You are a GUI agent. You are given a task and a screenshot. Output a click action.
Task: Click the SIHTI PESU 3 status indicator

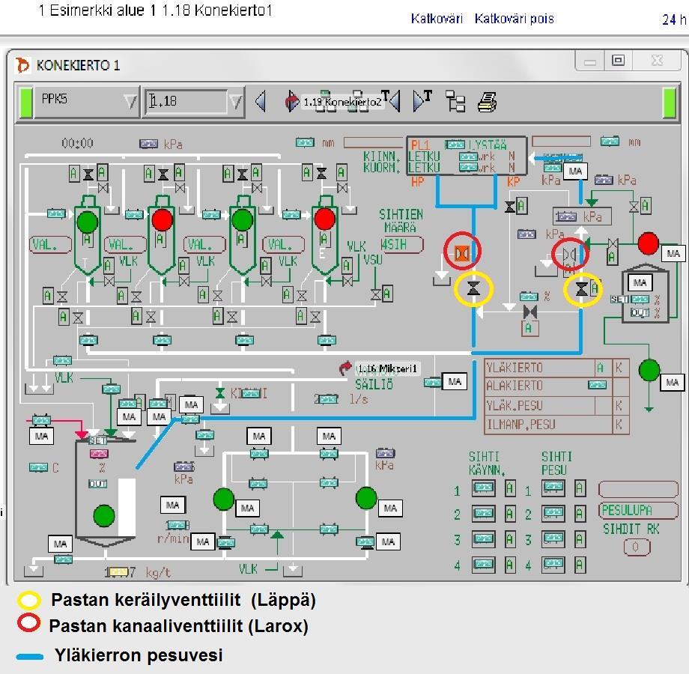553,538
